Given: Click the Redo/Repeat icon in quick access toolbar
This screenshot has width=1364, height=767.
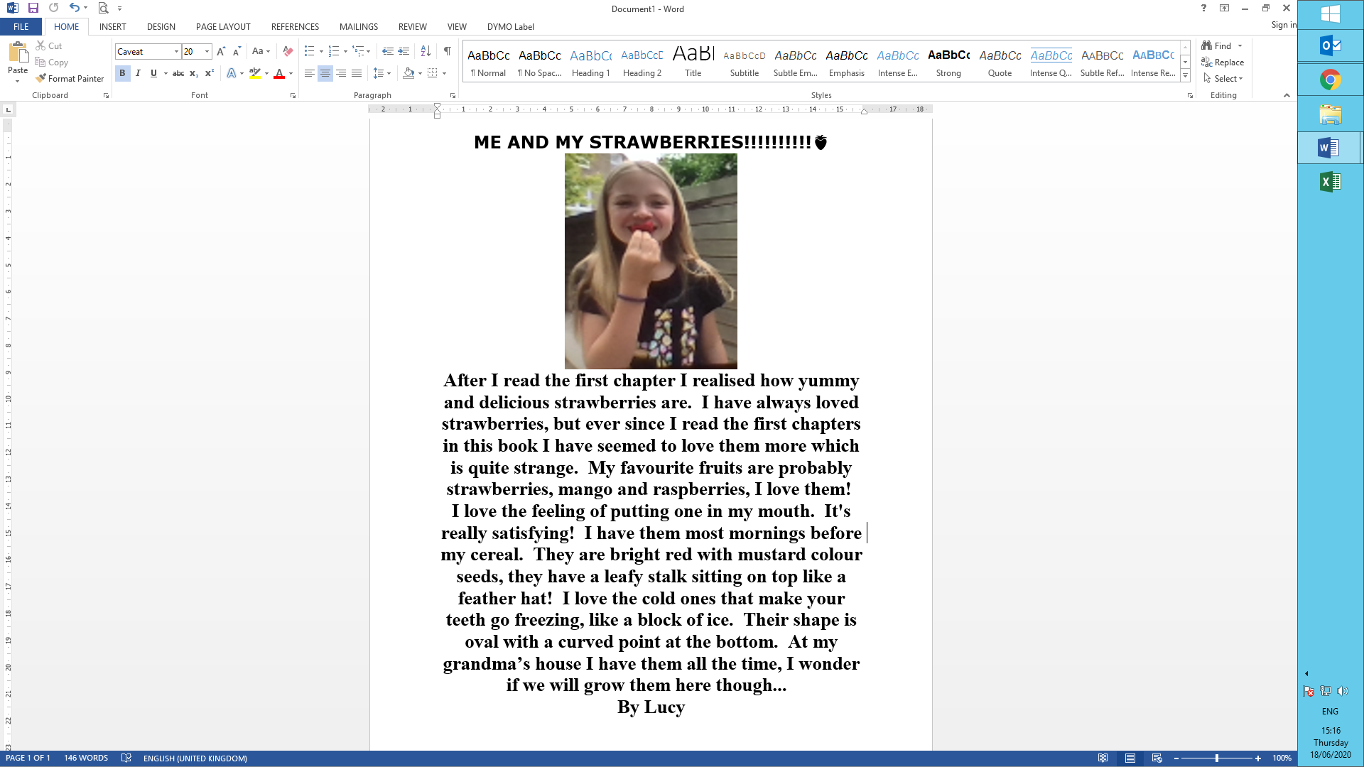Looking at the screenshot, I should click(x=54, y=9).
